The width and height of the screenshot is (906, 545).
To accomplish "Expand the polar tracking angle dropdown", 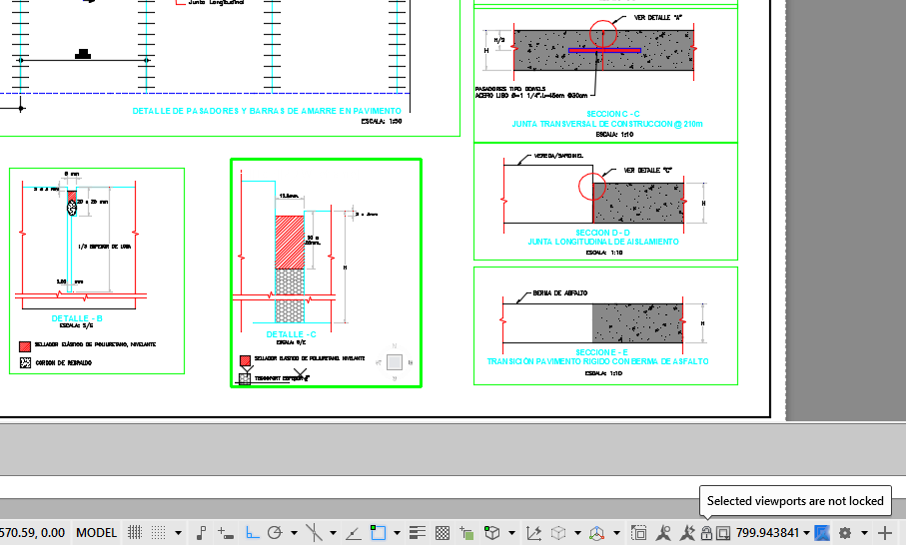I will coord(293,533).
